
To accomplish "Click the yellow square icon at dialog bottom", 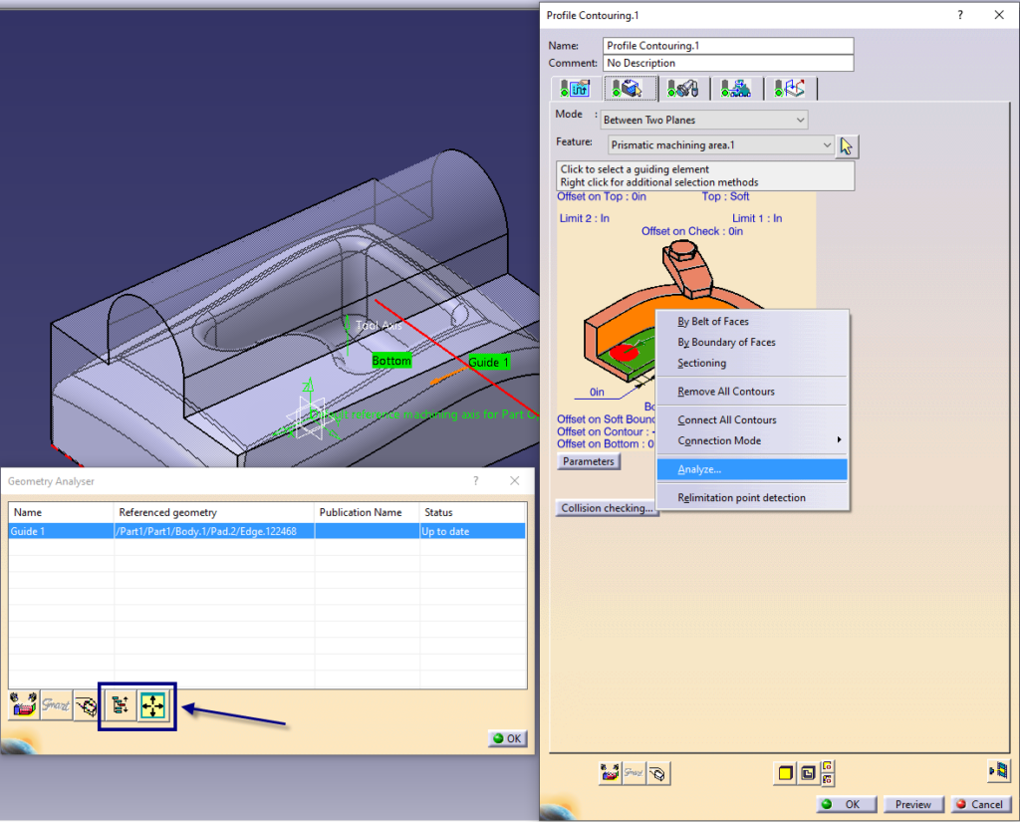I will pyautogui.click(x=785, y=772).
